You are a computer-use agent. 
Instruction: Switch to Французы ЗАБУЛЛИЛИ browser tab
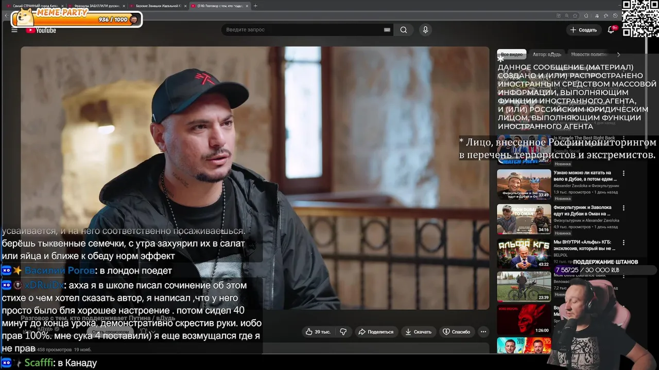(97, 6)
